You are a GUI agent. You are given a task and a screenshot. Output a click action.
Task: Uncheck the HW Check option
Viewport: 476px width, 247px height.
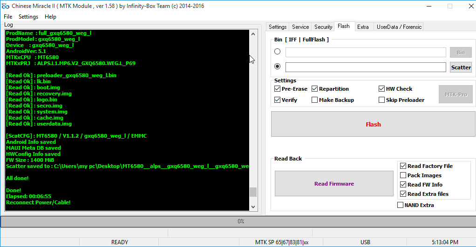pyautogui.click(x=382, y=89)
